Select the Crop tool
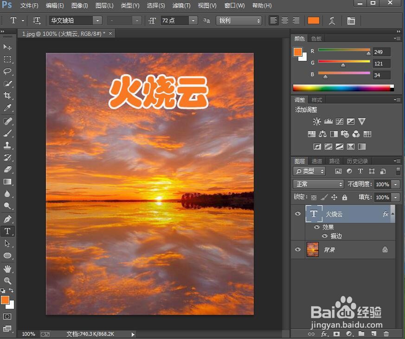Viewport: 405px width, 339px height. 7,95
